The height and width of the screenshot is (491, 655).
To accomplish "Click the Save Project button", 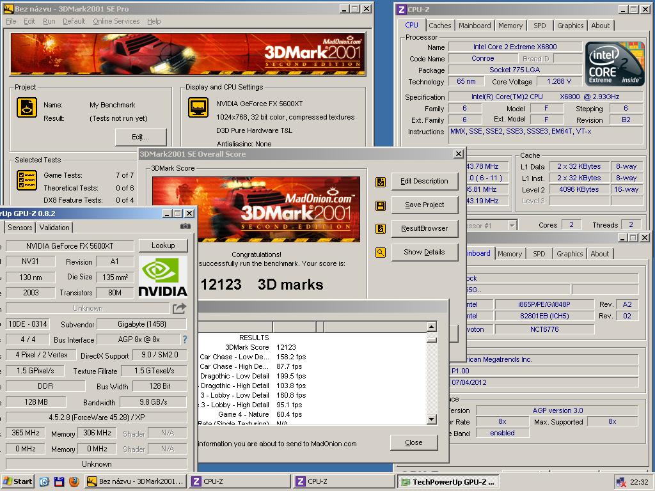I will [425, 205].
